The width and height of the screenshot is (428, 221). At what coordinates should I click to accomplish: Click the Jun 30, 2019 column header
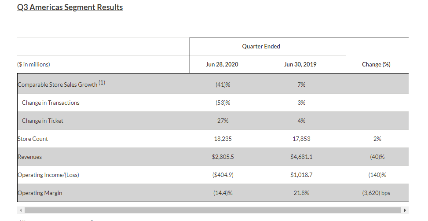click(x=300, y=64)
